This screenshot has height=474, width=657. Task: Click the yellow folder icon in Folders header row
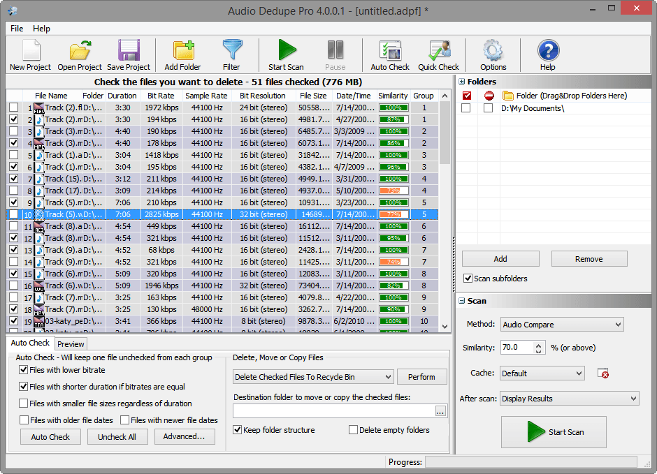[508, 96]
